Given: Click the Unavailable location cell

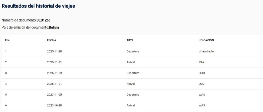Looking at the screenshot, I should pyautogui.click(x=206, y=52).
